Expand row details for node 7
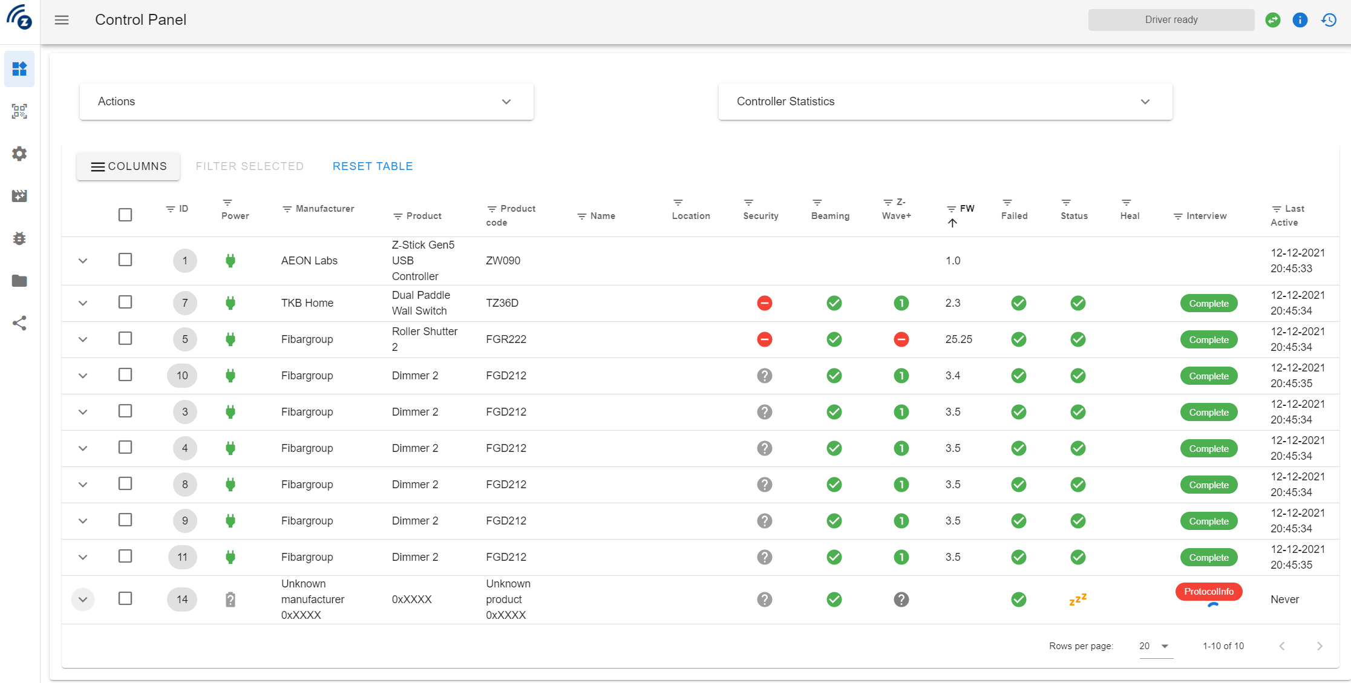The width and height of the screenshot is (1351, 683). 83,303
